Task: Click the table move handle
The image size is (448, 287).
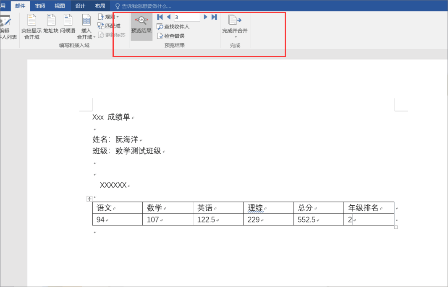Action: pos(89,199)
